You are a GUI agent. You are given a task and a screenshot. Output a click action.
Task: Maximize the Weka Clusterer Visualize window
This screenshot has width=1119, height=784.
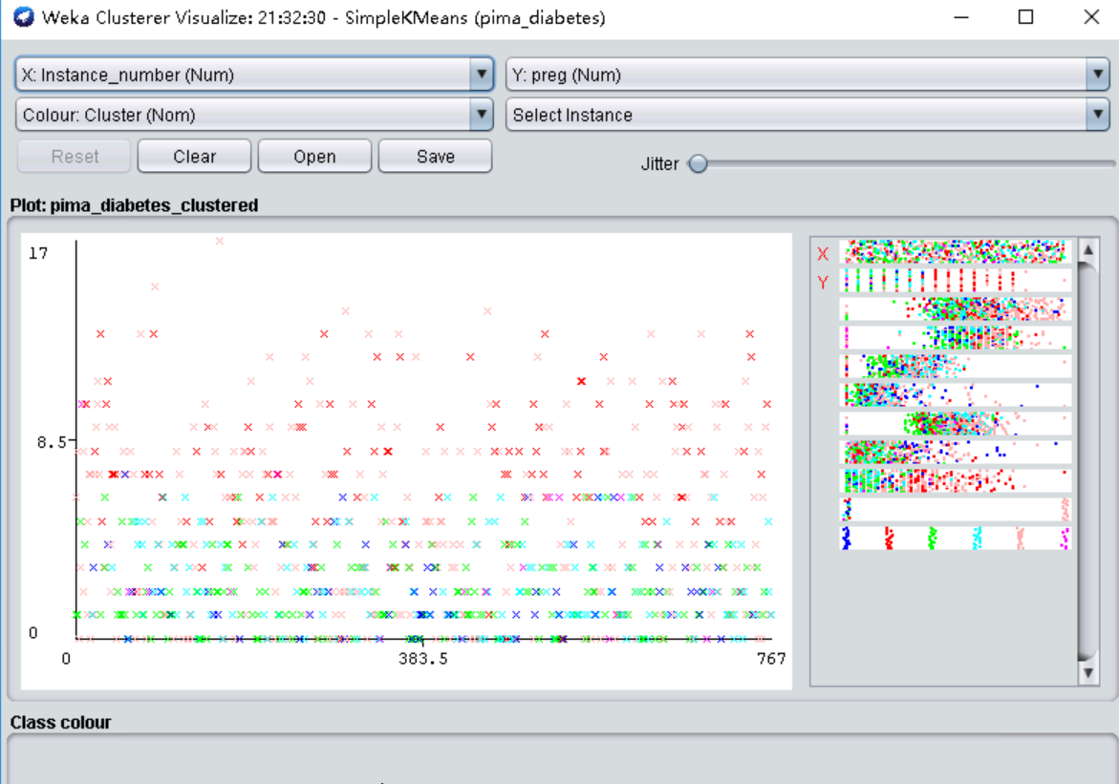click(1025, 17)
